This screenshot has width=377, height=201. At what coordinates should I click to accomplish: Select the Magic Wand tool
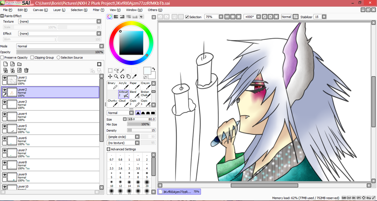122,70
